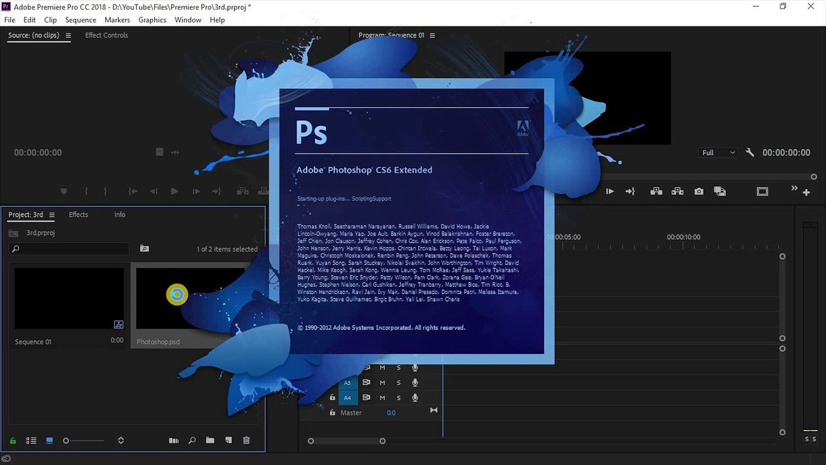
Task: Switch to the Effects tab
Action: pyautogui.click(x=78, y=214)
